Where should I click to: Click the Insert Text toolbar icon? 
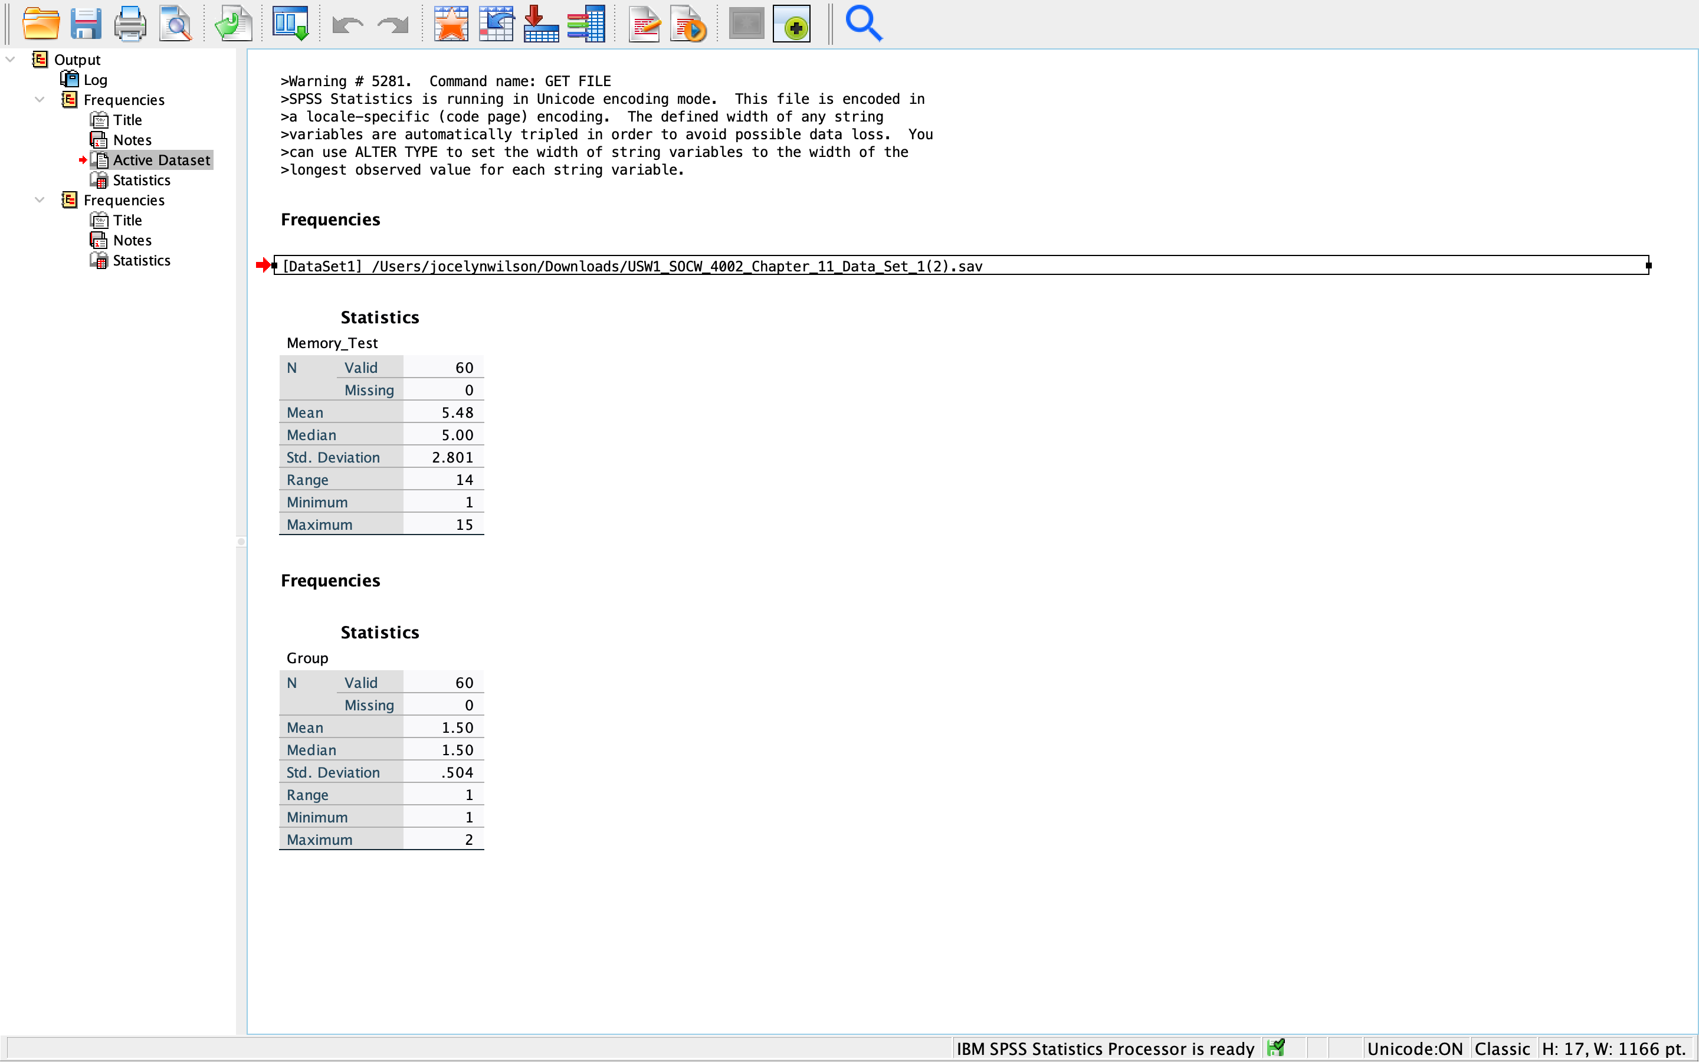click(644, 23)
